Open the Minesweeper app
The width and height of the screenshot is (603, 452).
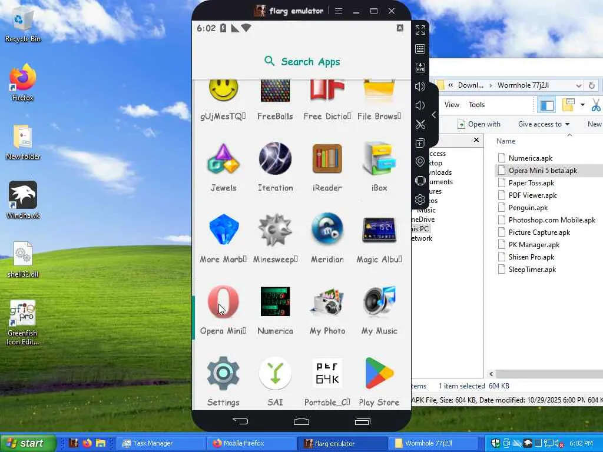(276, 239)
